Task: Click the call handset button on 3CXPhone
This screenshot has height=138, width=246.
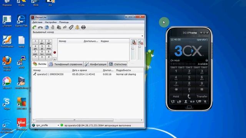Action: click(x=189, y=96)
